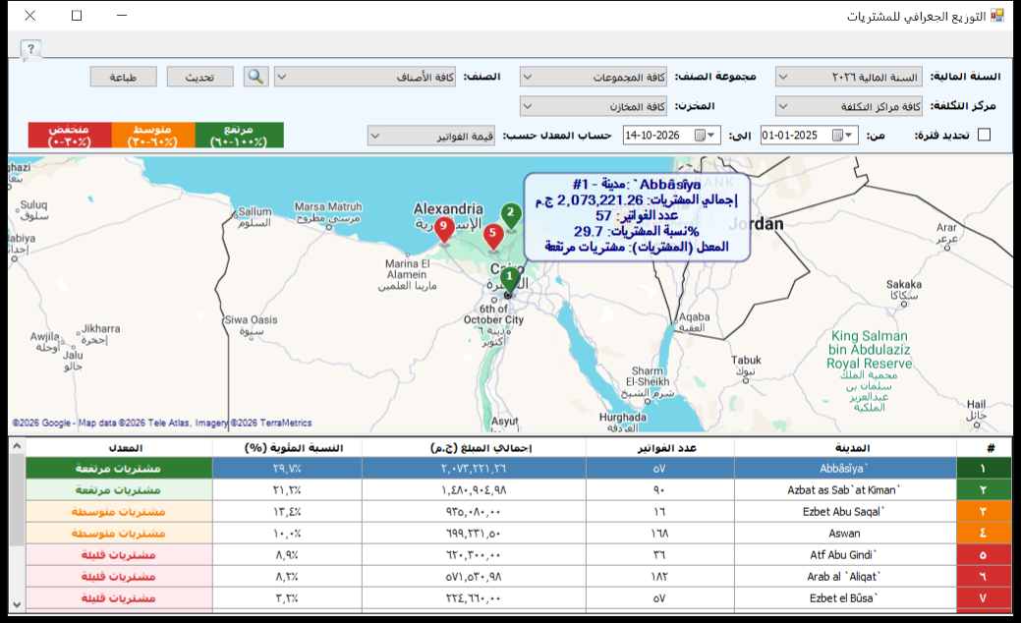Viewport: 1021px width, 623px height.
Task: Select the Atf Abu Gindi city cell
Action: 845,554
